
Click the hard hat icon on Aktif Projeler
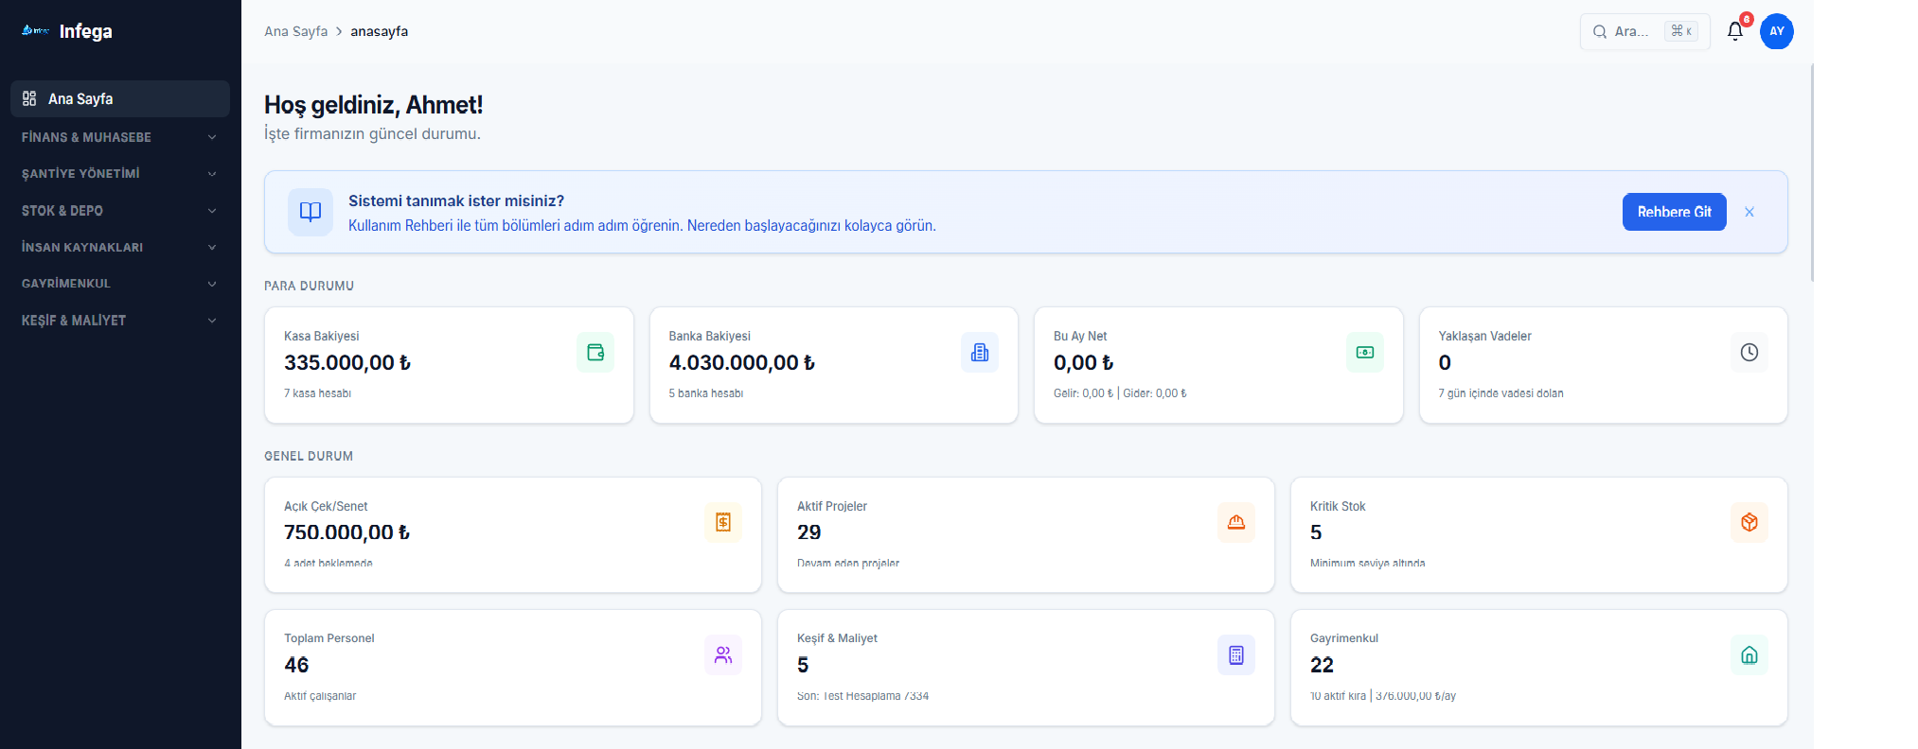(1235, 523)
